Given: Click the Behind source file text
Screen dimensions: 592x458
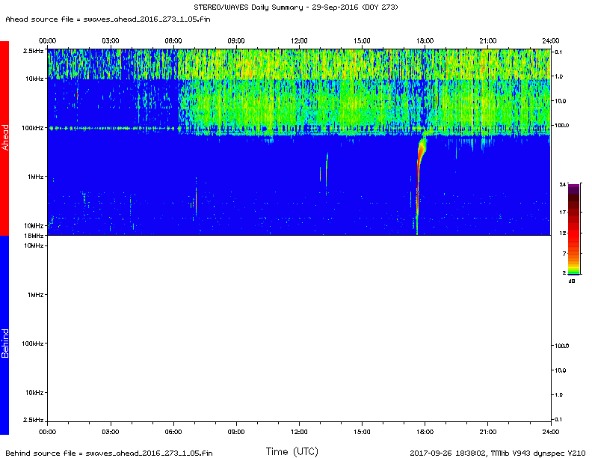Looking at the screenshot, I should coord(109,453).
